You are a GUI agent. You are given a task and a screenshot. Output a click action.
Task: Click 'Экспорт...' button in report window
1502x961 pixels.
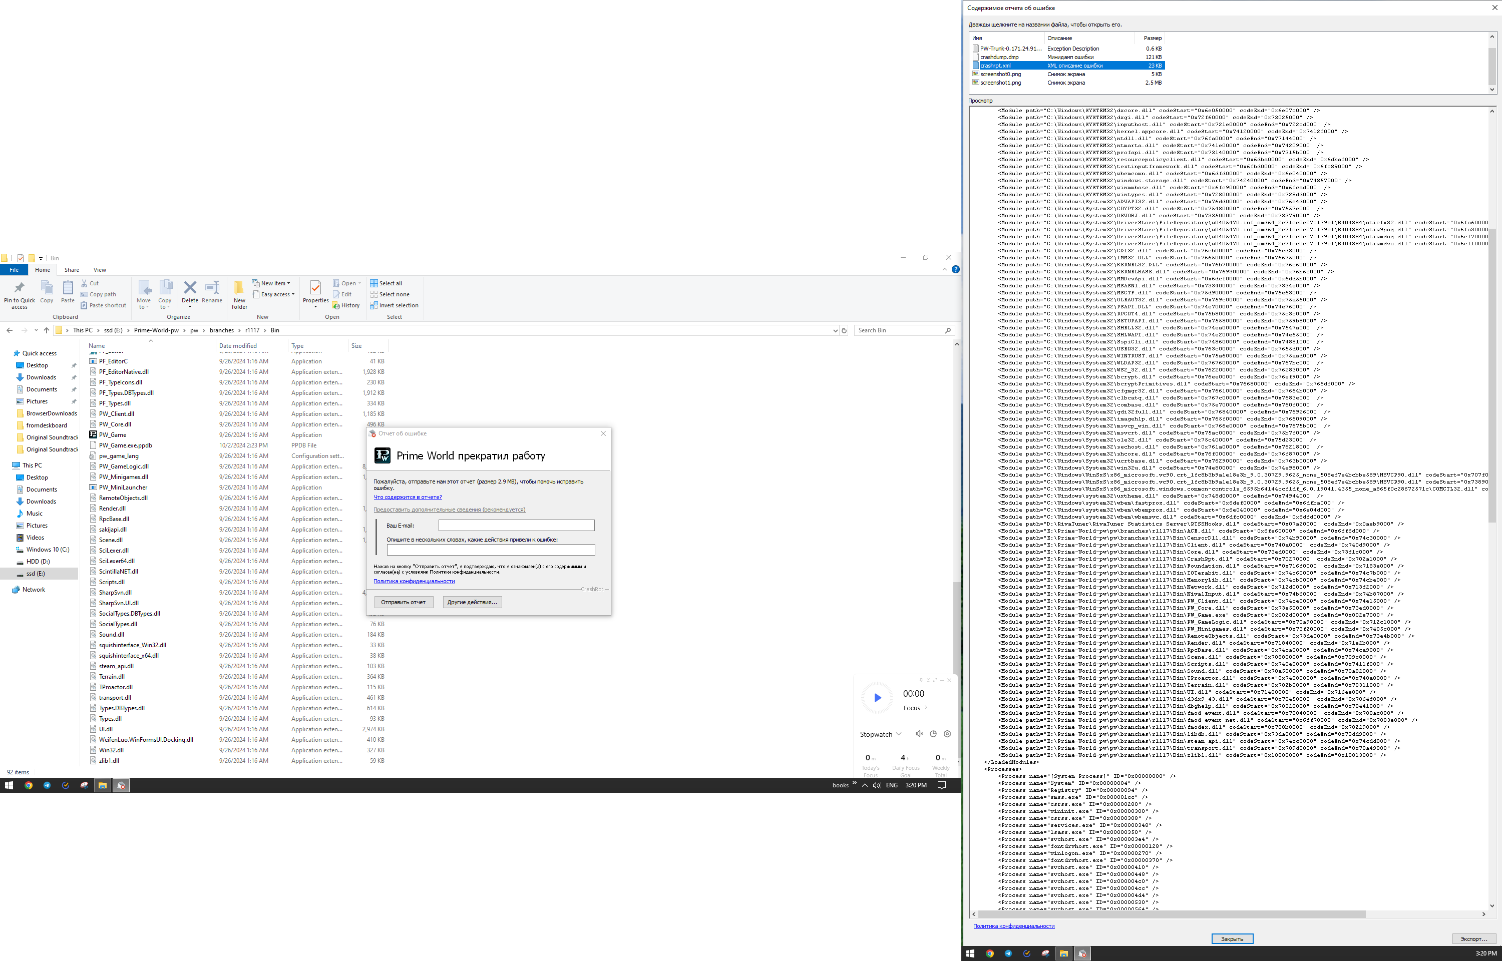coord(1474,938)
